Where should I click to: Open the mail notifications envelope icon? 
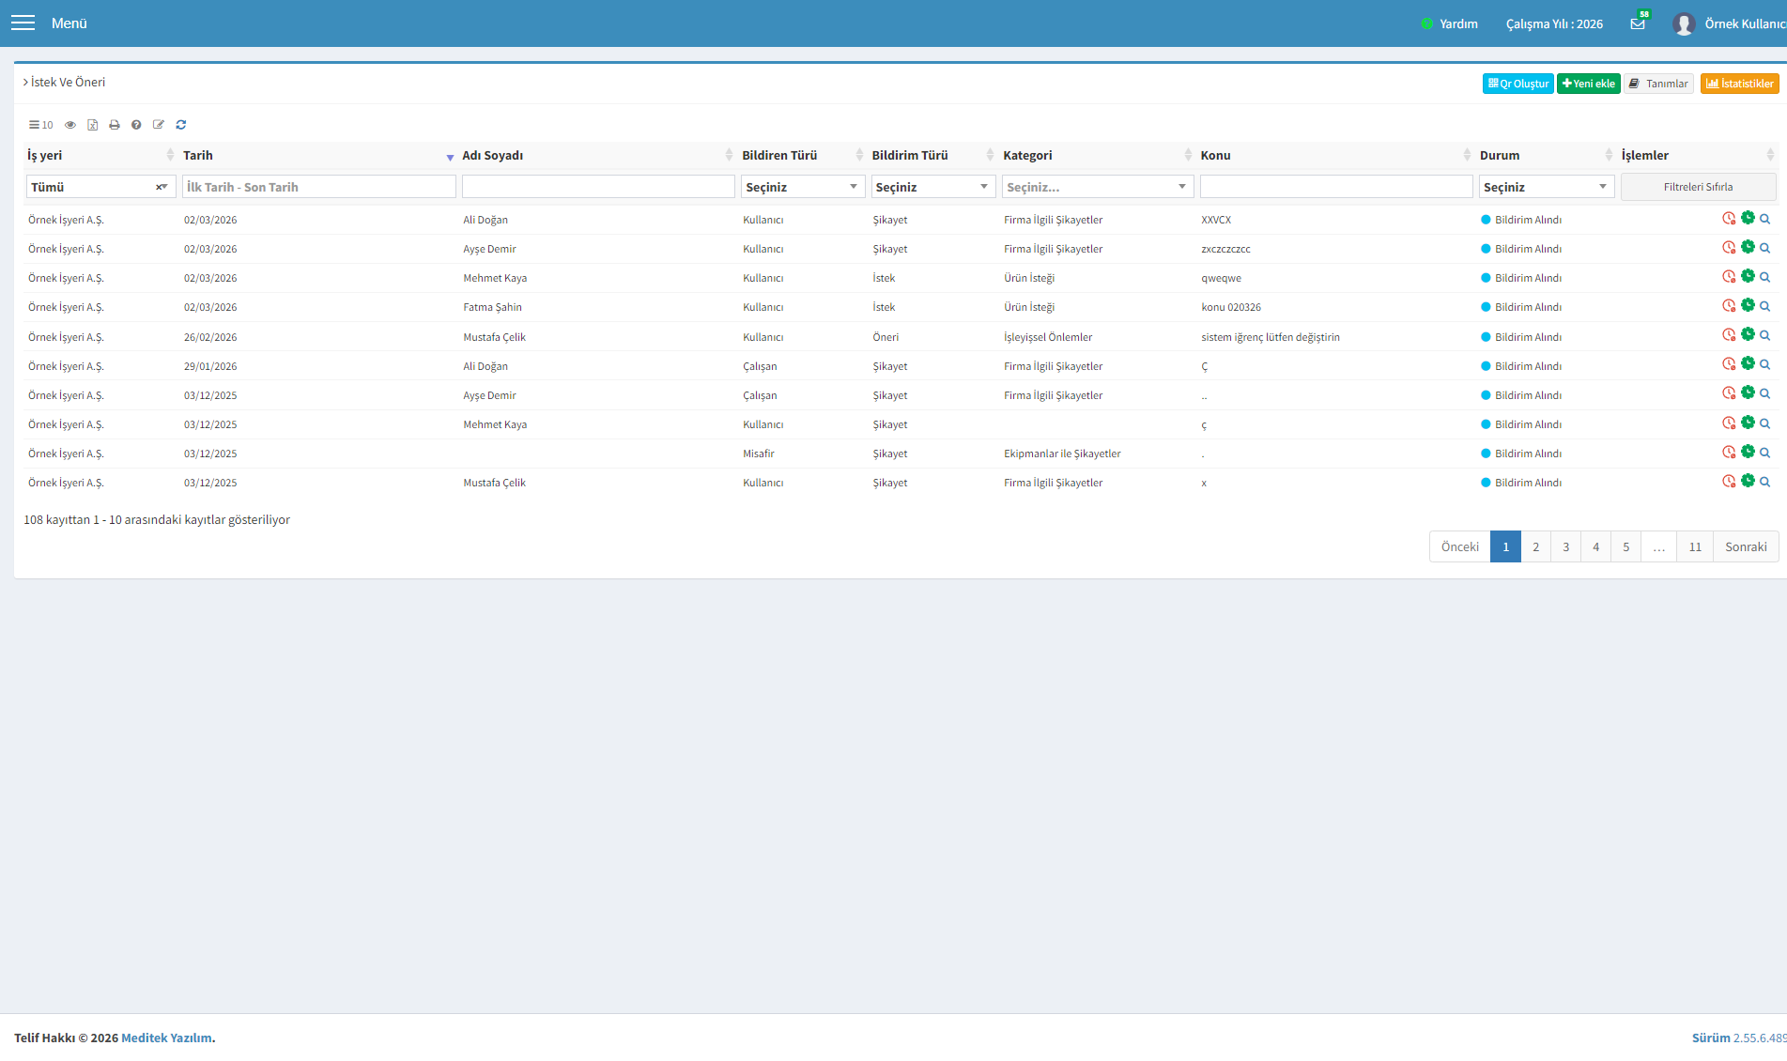(x=1638, y=23)
